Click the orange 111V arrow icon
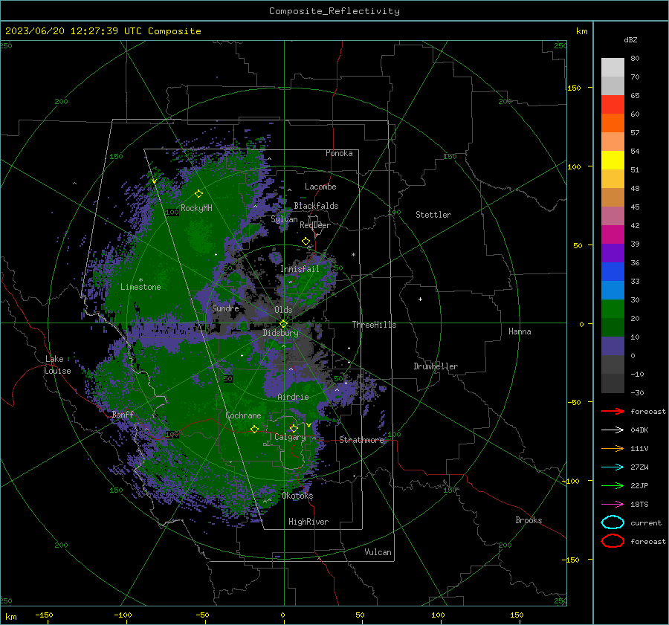This screenshot has height=625, width=669. coord(613,448)
